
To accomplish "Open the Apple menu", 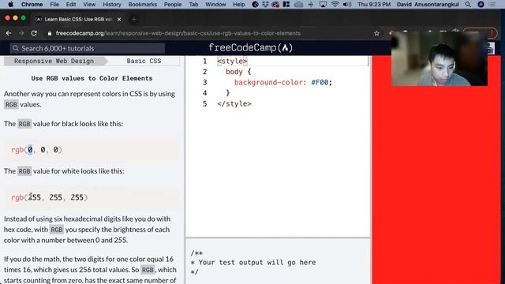I will (10, 4).
